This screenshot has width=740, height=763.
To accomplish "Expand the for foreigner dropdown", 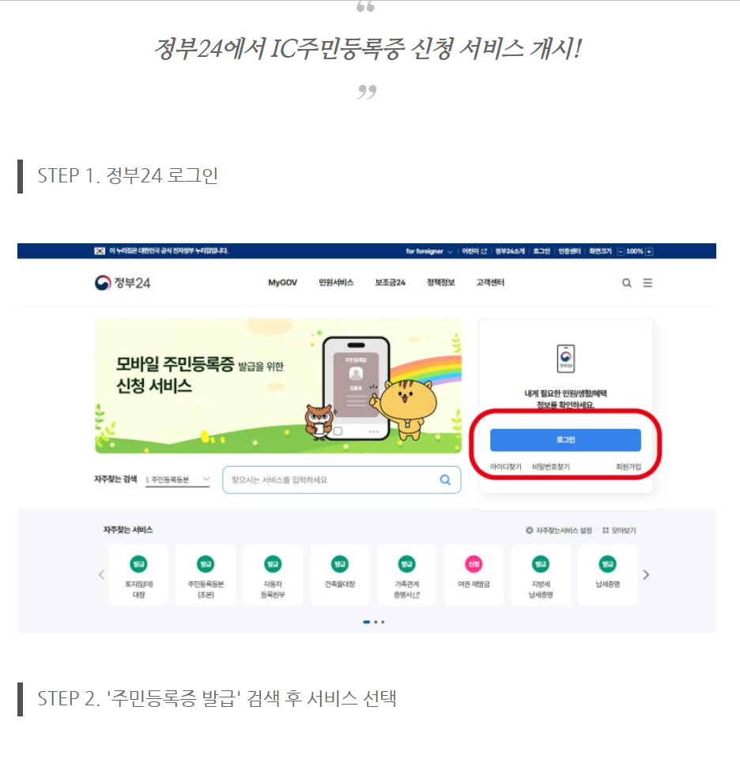I will (x=429, y=252).
